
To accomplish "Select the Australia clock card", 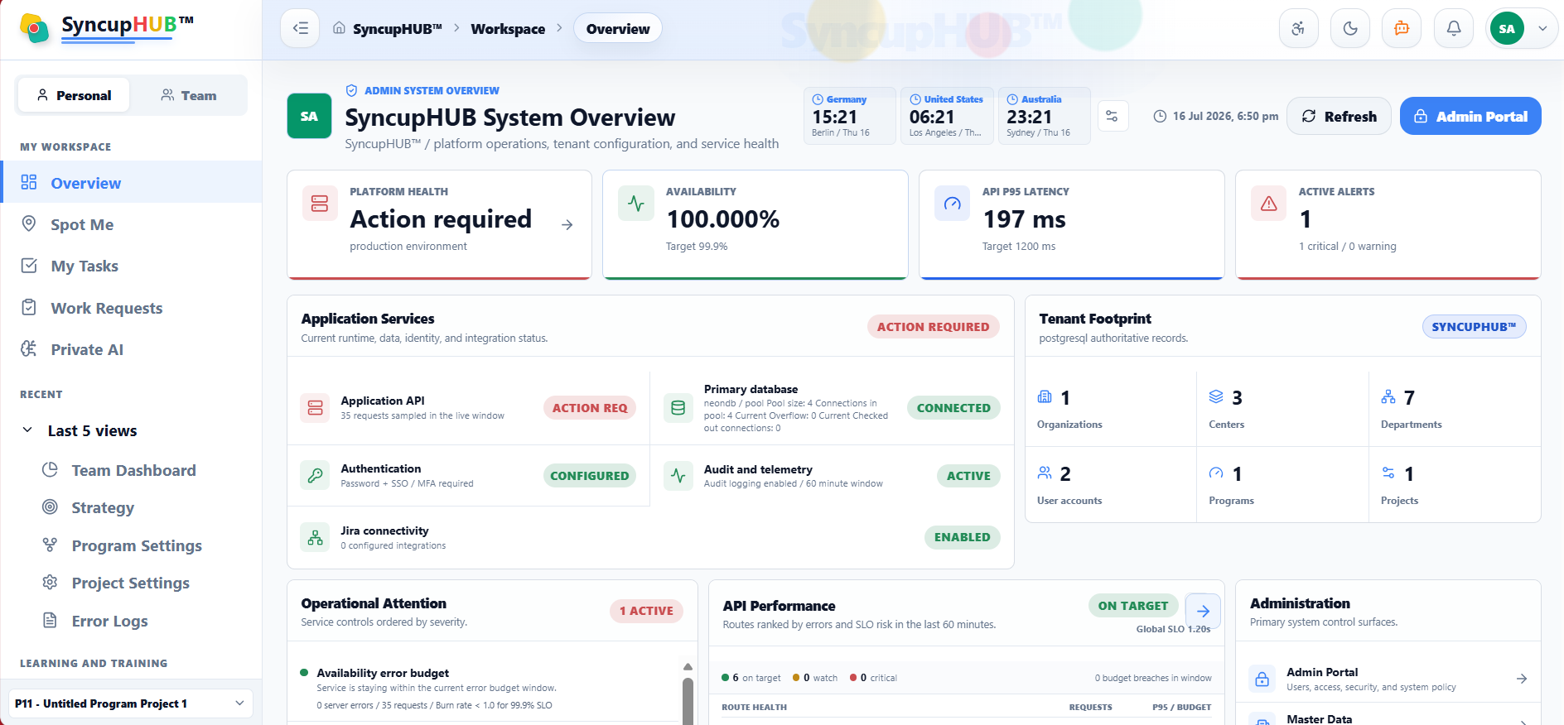I will [x=1044, y=116].
